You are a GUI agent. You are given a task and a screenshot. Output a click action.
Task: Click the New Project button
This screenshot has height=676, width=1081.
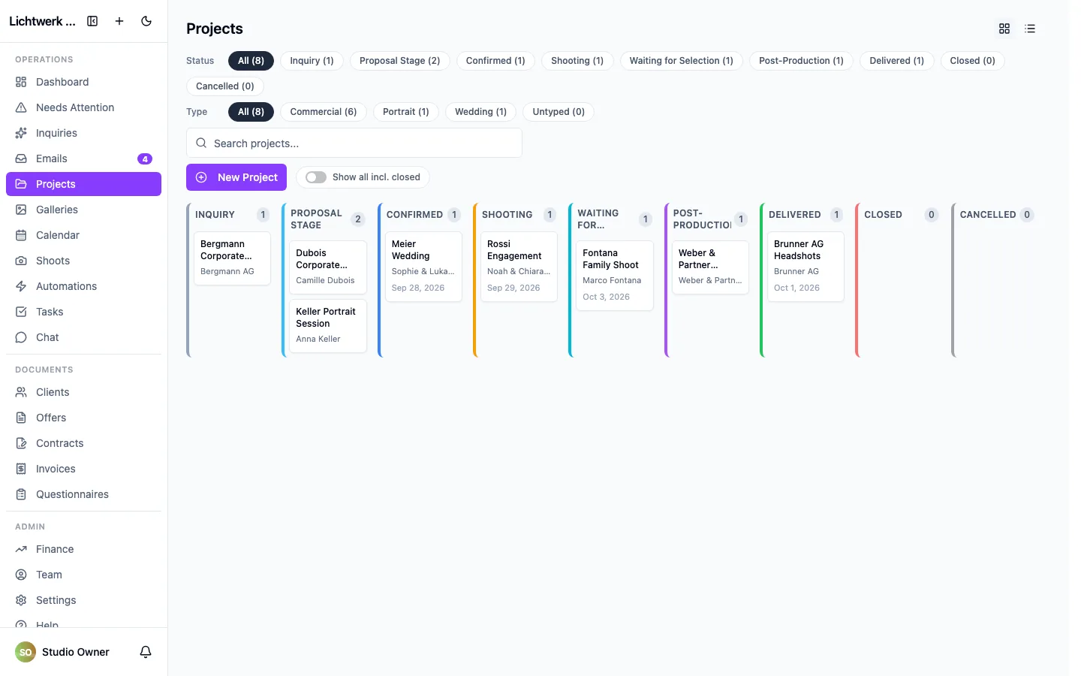[x=236, y=177]
